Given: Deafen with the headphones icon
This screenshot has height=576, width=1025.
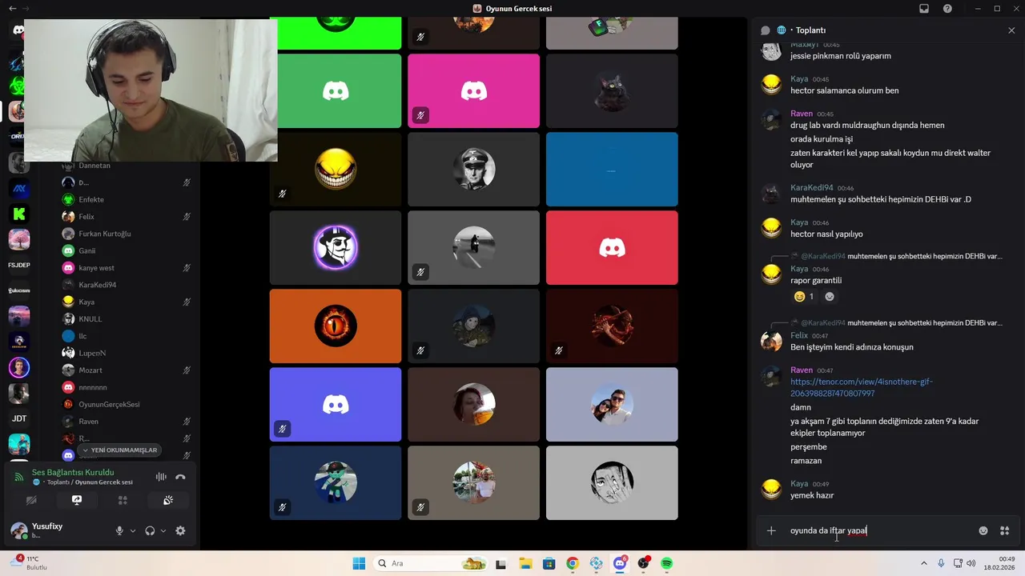Looking at the screenshot, I should pos(150,530).
